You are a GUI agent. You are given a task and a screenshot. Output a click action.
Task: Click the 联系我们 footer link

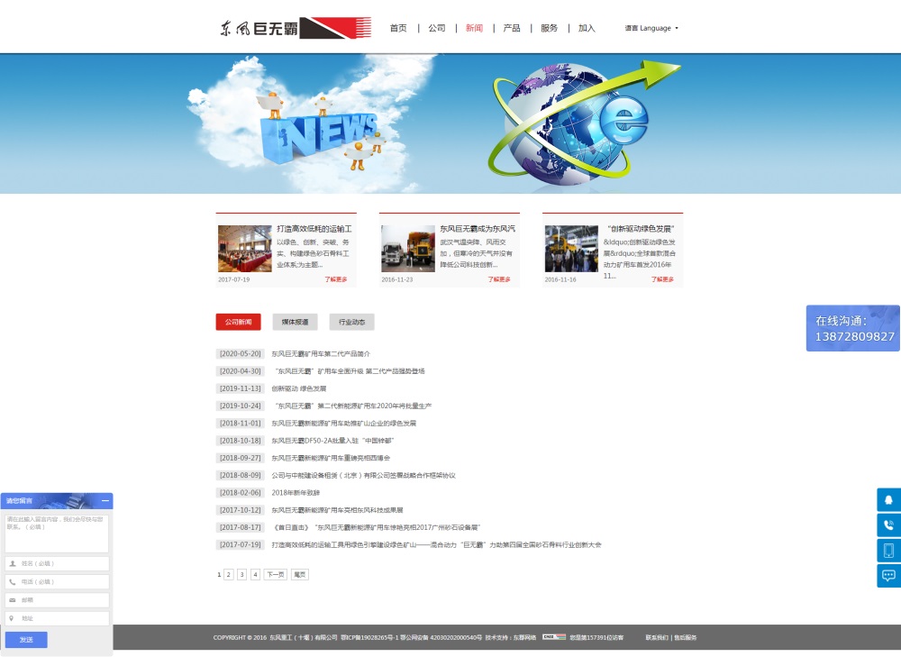point(657,637)
